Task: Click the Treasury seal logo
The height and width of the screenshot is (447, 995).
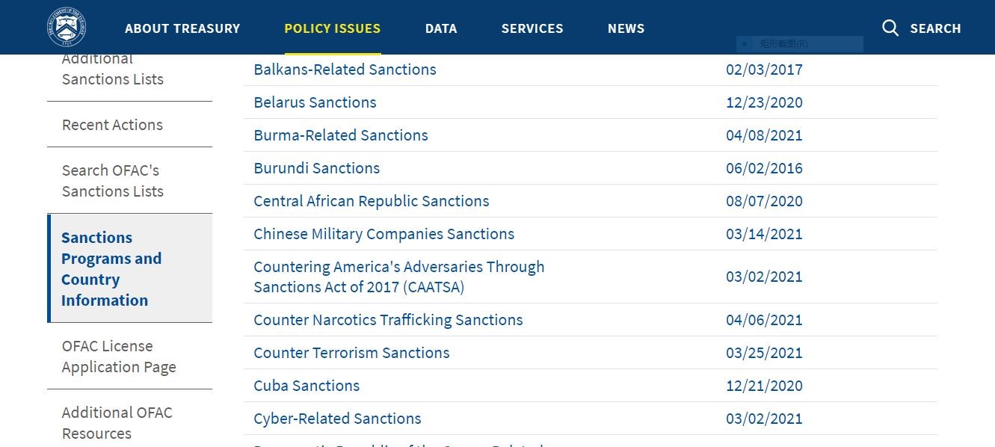Action: pyautogui.click(x=67, y=28)
